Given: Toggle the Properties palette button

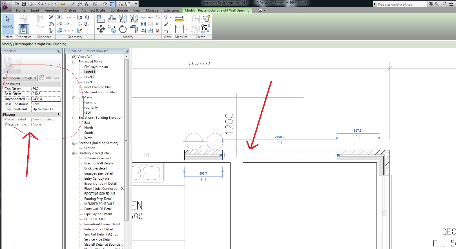Looking at the screenshot, I should (x=24, y=29).
